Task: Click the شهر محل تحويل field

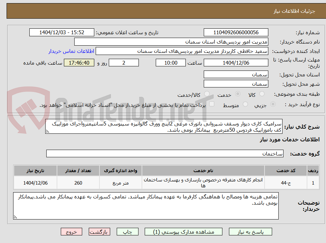Action: 236,84
